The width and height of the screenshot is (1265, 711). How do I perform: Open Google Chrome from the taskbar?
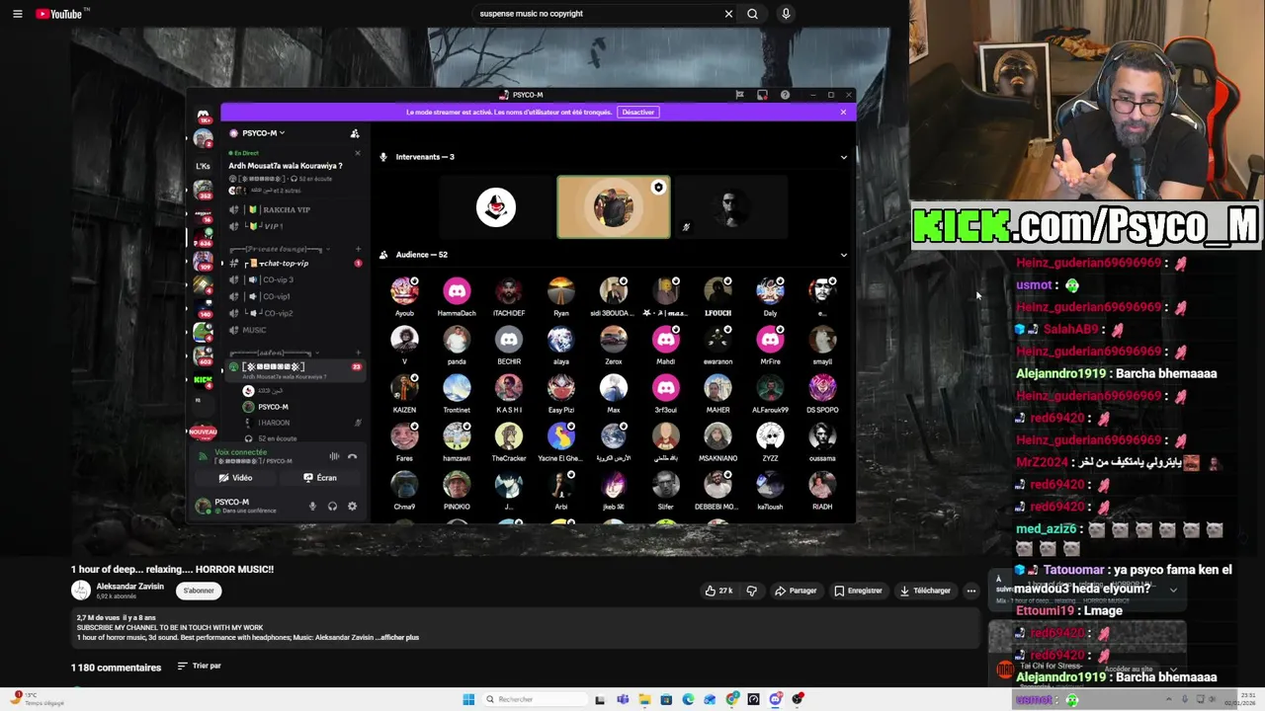point(731,699)
